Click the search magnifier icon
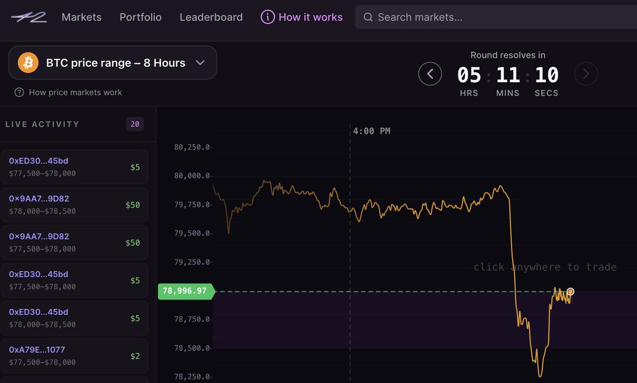637x383 pixels. coord(368,18)
